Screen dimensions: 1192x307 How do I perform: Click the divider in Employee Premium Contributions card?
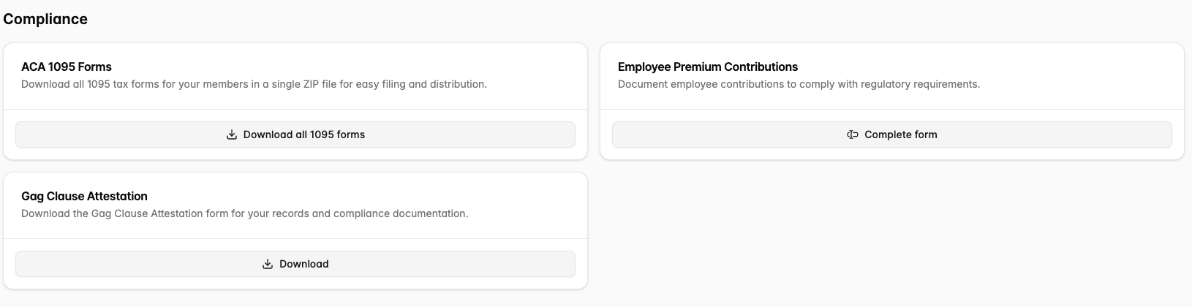pyautogui.click(x=891, y=110)
